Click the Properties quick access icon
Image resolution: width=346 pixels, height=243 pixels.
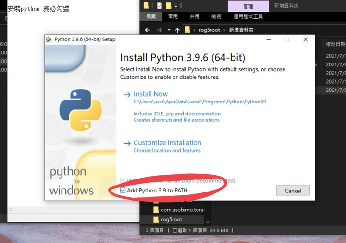point(160,5)
